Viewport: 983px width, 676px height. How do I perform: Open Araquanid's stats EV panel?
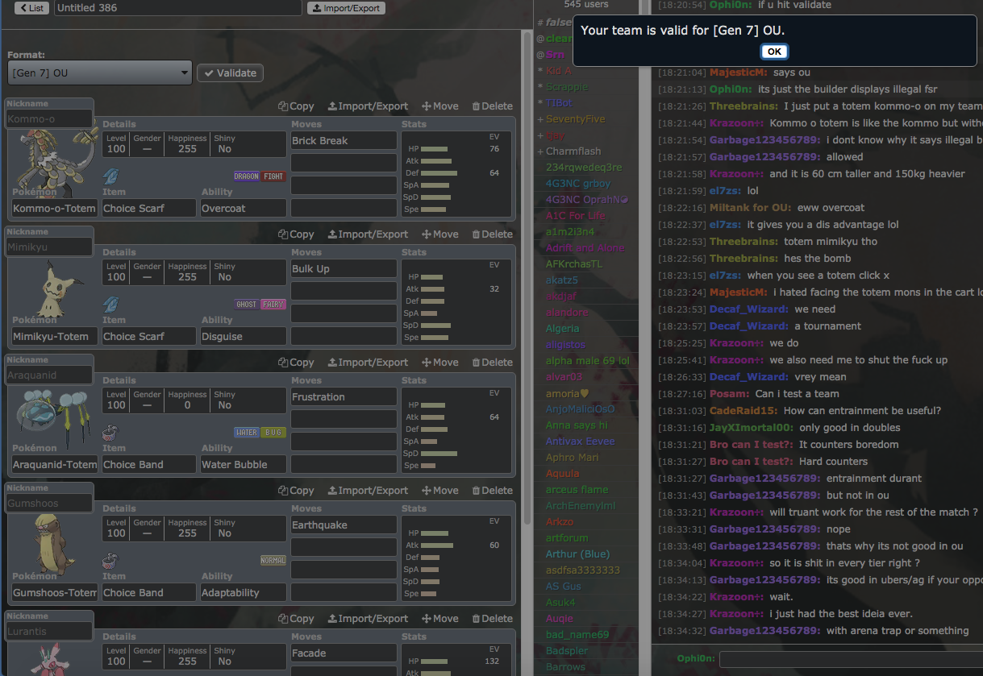(x=455, y=430)
